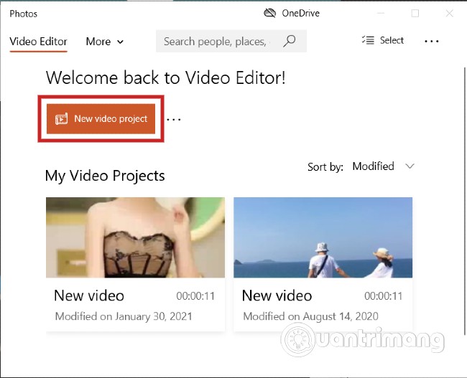
Task: Expand the More dropdown menu
Action: click(105, 42)
